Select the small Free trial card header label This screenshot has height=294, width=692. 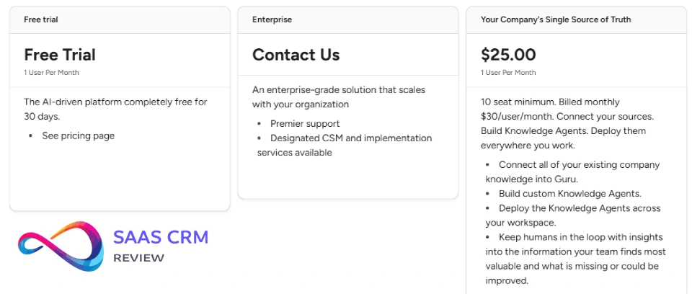click(x=41, y=19)
